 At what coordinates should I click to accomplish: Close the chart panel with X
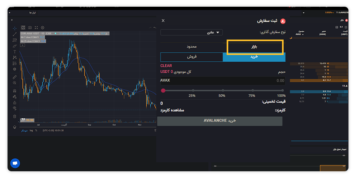coord(12,20)
